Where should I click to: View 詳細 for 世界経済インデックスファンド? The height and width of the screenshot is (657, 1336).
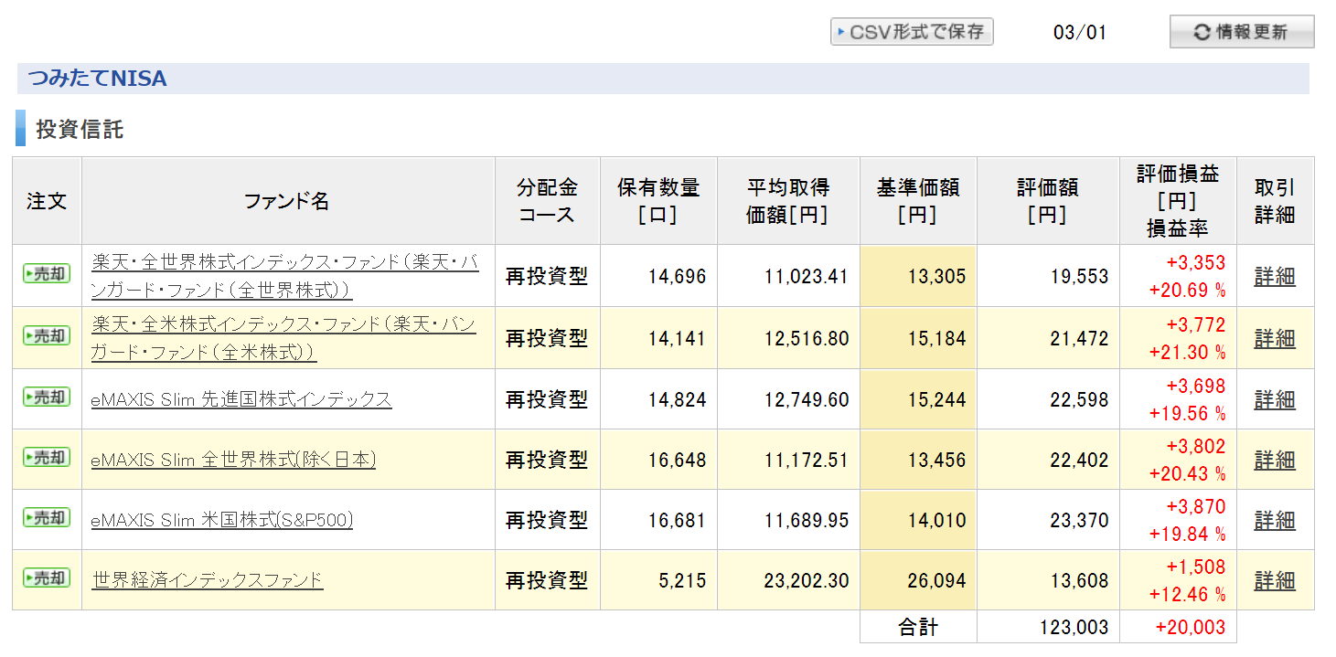(x=1275, y=580)
